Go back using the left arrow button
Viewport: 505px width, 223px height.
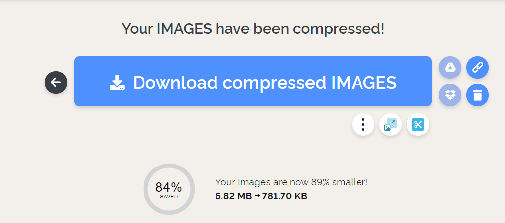pyautogui.click(x=56, y=82)
